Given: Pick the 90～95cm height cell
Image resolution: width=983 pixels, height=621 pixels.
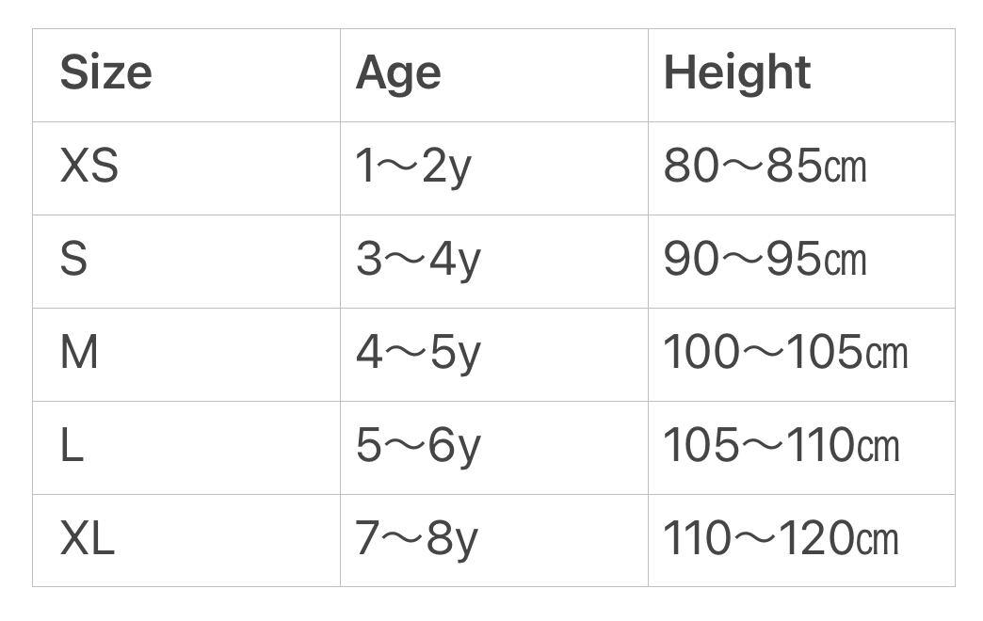Looking at the screenshot, I should point(765,260).
